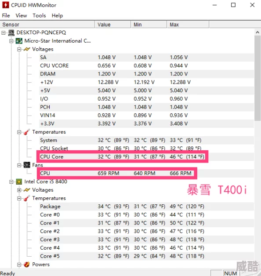Screen dimensions: 261x276
Task: Click the 29 °C min of Core #5
Action: (x=149, y=256)
